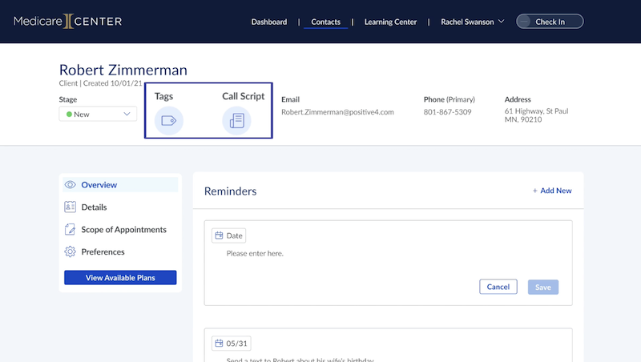Click the Scope of Appointments icon
The image size is (641, 362).
(71, 229)
